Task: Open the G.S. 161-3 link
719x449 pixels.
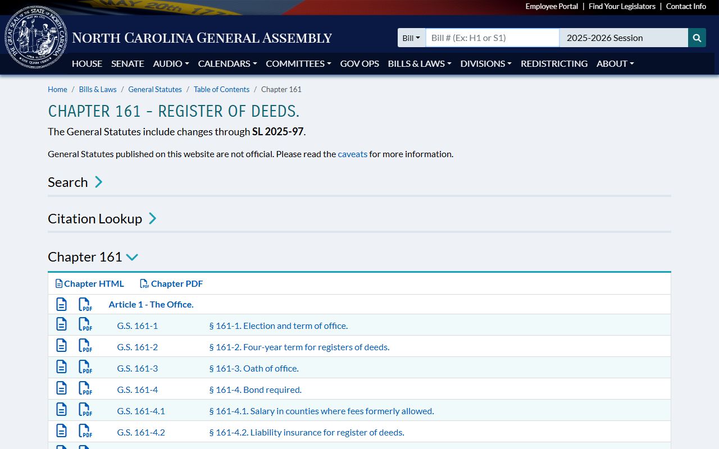Action: point(137,368)
